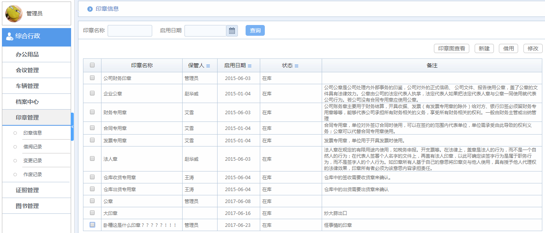Click the 综合行政 user icon
The width and height of the screenshot is (545, 233).
[x=10, y=37]
